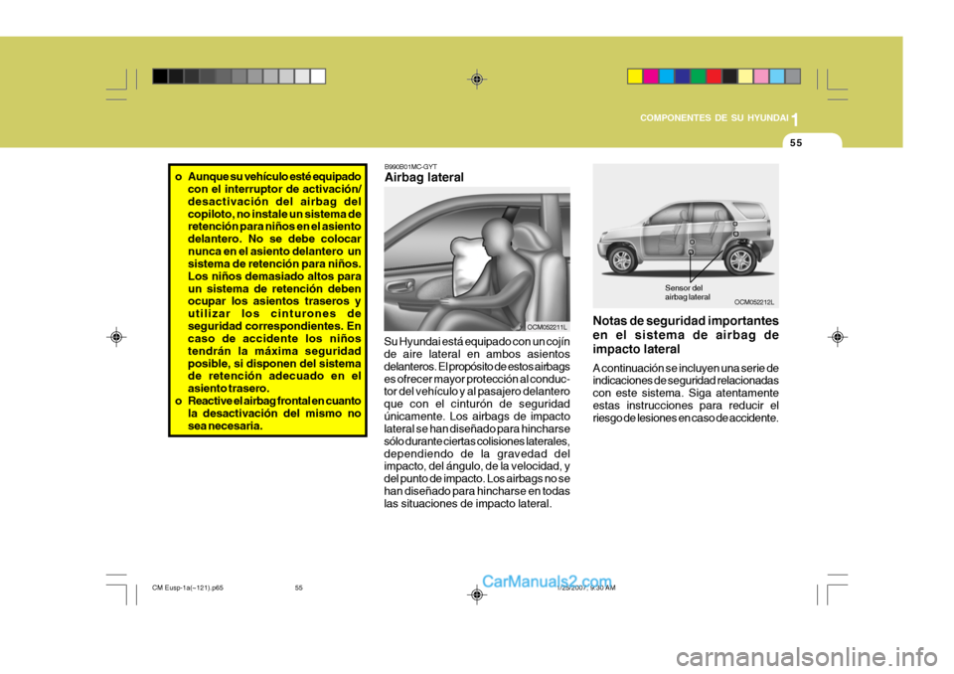Click the 'Airbag lateral' heading
The image size is (954, 674).
point(424,177)
